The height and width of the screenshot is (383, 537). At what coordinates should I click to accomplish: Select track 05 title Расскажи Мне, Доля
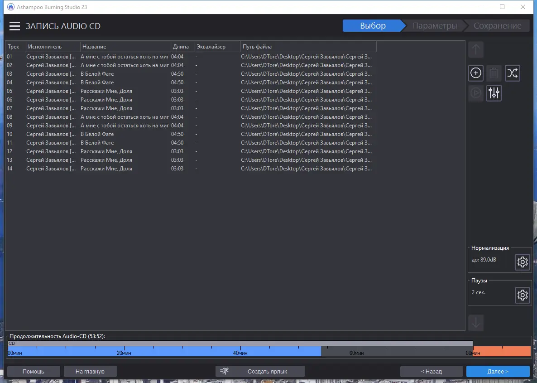tap(106, 91)
